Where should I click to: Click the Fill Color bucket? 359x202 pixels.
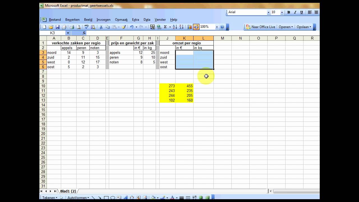click(x=153, y=198)
